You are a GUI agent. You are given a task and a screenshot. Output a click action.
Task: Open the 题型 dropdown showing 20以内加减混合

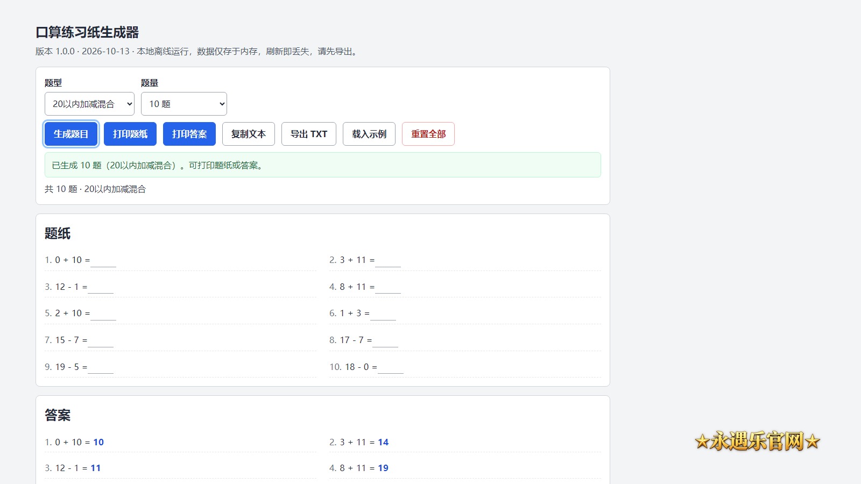tap(89, 104)
